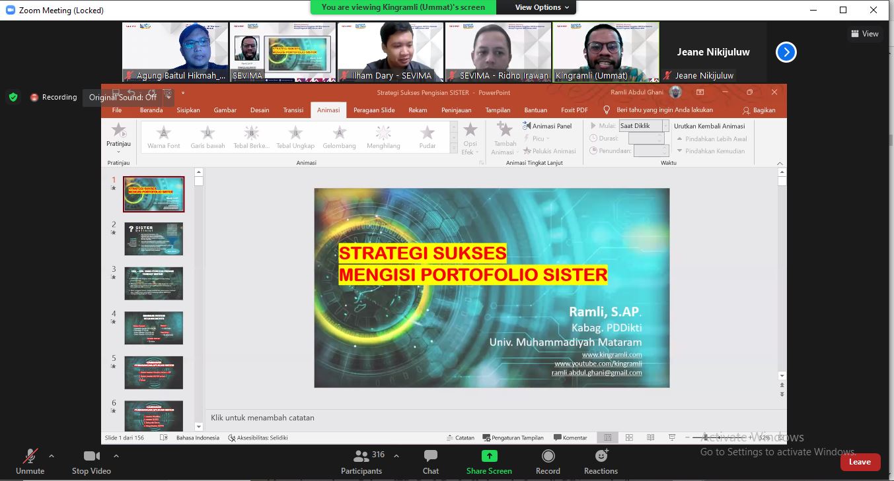Click Pelukis Animasi tool
The image size is (894, 481).
pos(550,151)
